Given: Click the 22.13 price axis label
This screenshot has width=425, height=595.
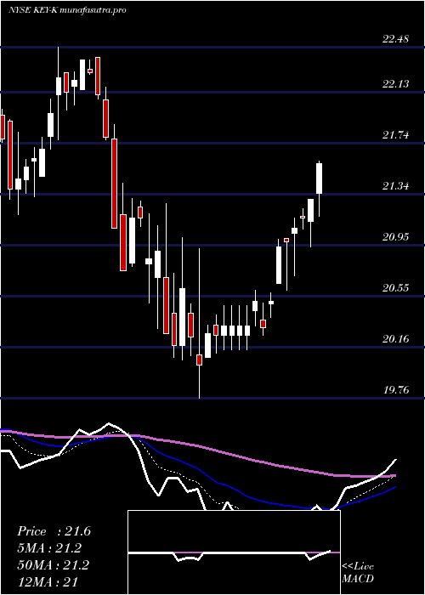Looking at the screenshot, I should (x=396, y=84).
